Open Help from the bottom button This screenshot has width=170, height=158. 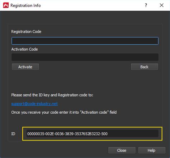[152, 150]
